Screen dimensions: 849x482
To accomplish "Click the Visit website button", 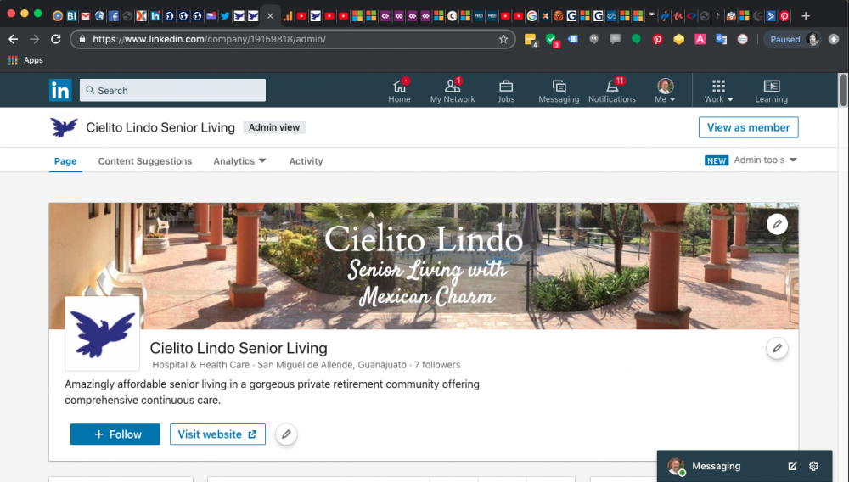I will tap(217, 434).
